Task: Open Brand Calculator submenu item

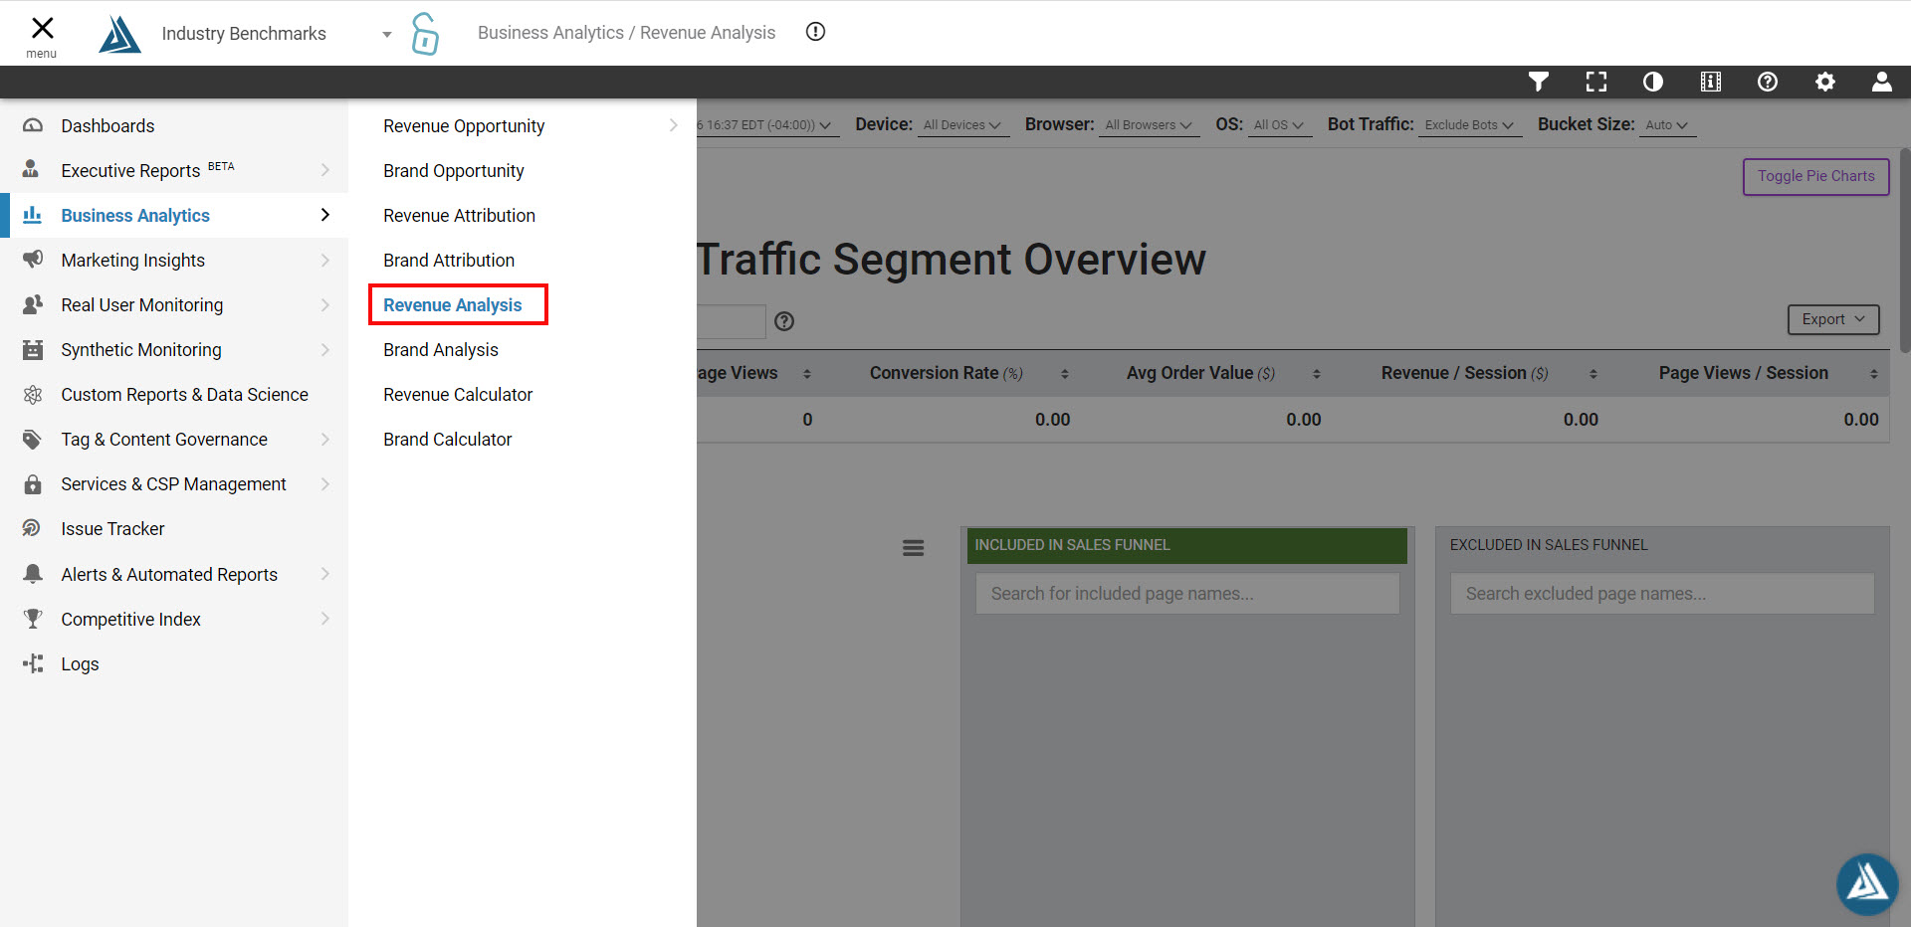Action: [448, 440]
